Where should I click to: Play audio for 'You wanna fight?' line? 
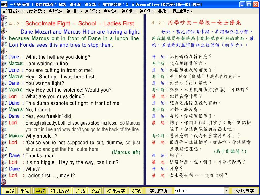[3, 83]
